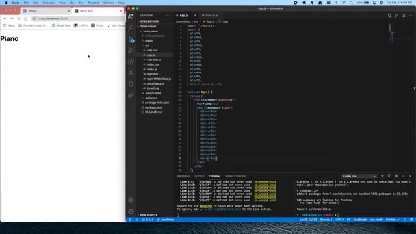The image size is (416, 234).
Task: Open Explorer panel more actions ellipsis
Action: pyautogui.click(x=167, y=16)
